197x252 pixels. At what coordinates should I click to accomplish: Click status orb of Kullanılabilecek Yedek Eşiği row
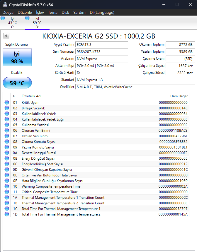click(7, 119)
